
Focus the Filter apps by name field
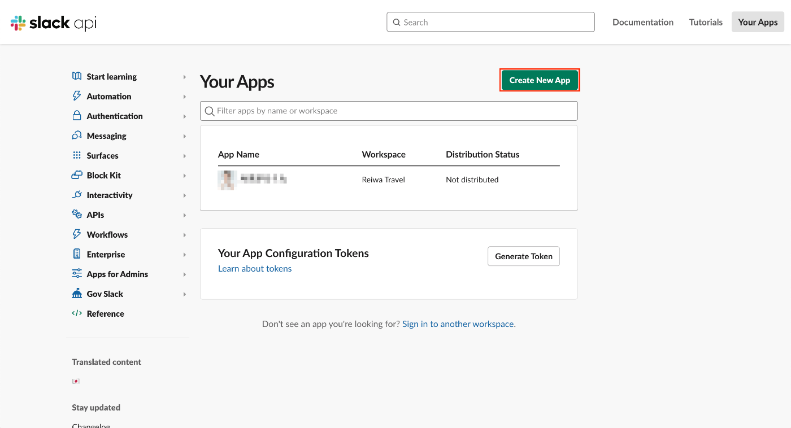[x=389, y=111]
